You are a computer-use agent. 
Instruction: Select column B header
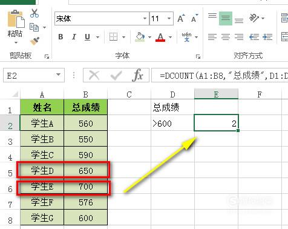coord(86,94)
